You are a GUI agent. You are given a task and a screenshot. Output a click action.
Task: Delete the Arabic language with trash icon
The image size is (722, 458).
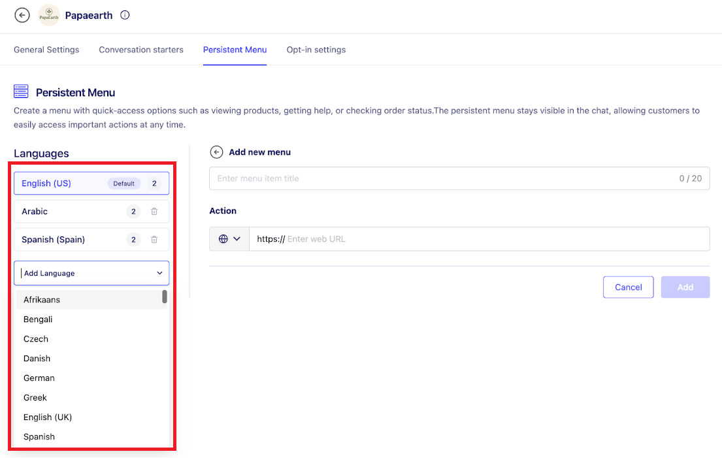[154, 212]
